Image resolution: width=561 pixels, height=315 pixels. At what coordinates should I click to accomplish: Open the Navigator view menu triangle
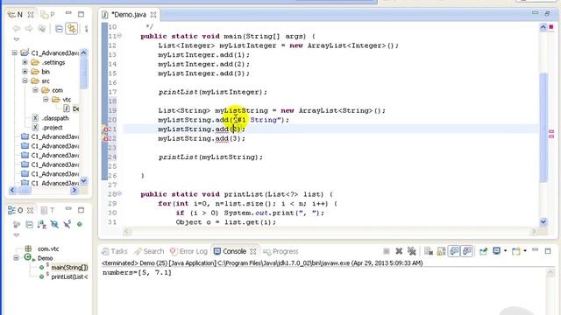tap(17, 39)
